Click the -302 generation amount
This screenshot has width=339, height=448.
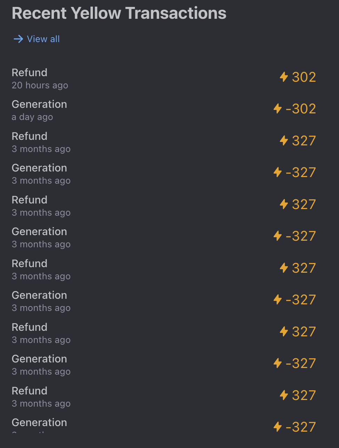301,109
